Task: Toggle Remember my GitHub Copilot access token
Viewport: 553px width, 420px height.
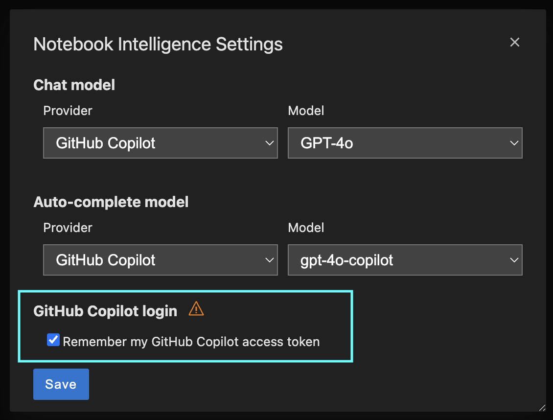Action: point(53,340)
